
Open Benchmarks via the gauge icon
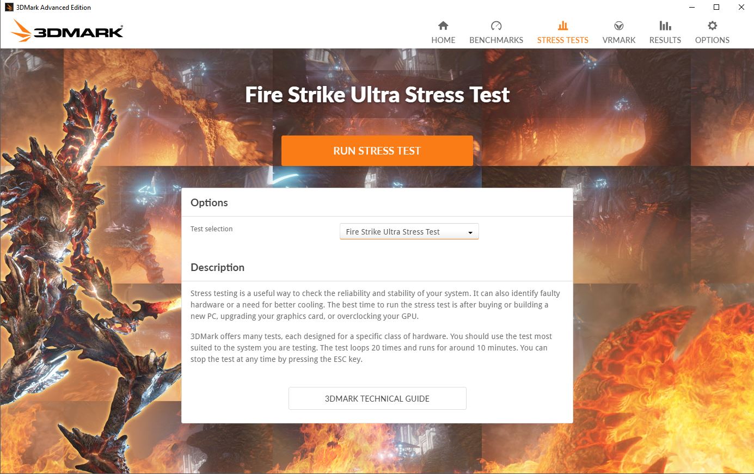[x=496, y=26]
